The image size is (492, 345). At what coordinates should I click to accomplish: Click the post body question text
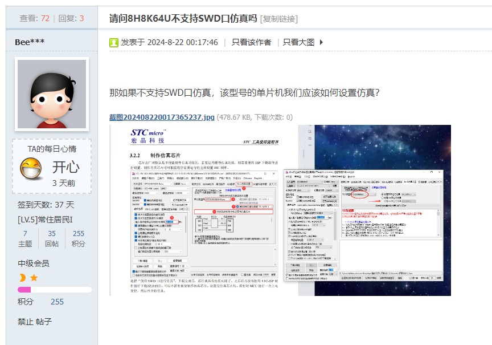tap(244, 93)
